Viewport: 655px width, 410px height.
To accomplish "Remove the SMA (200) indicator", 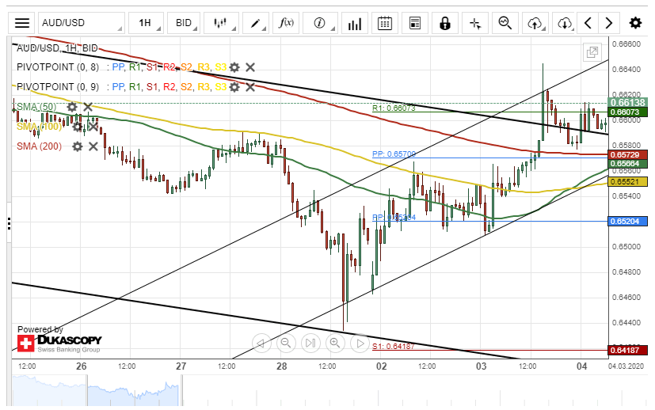I will click(93, 146).
